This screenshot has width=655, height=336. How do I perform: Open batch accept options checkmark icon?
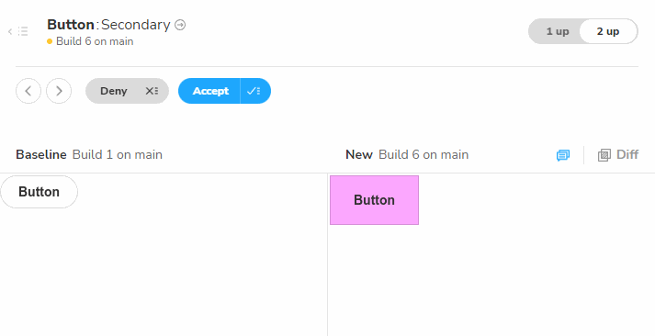pyautogui.click(x=254, y=91)
